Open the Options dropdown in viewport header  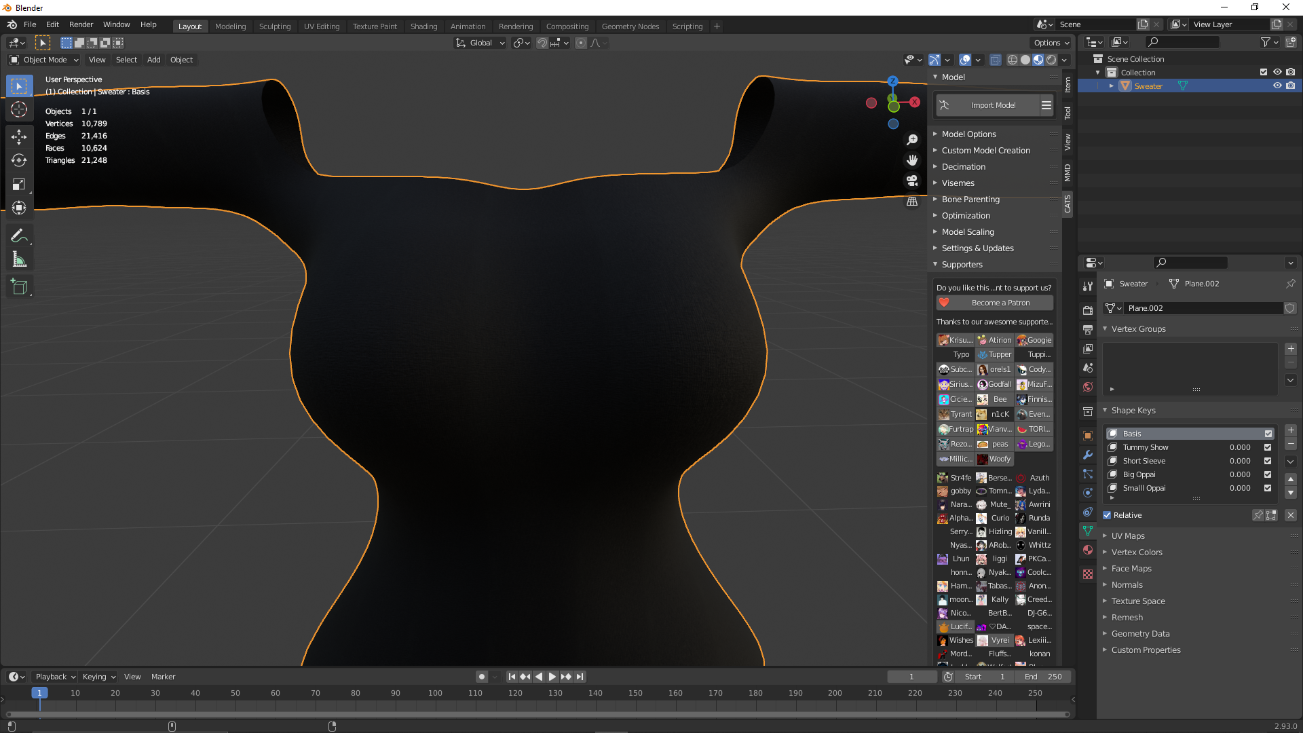tap(1051, 43)
